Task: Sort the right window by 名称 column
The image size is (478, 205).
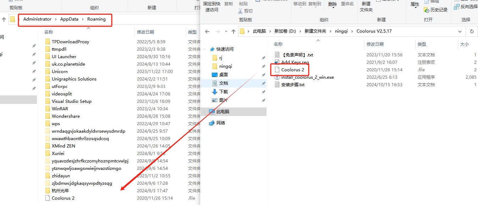Action: (x=278, y=44)
